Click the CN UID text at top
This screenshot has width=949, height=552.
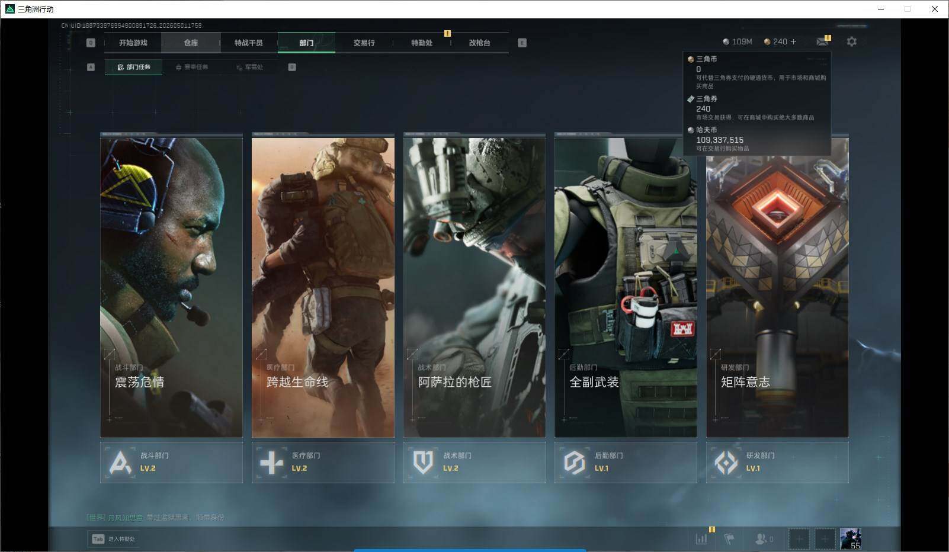click(132, 25)
